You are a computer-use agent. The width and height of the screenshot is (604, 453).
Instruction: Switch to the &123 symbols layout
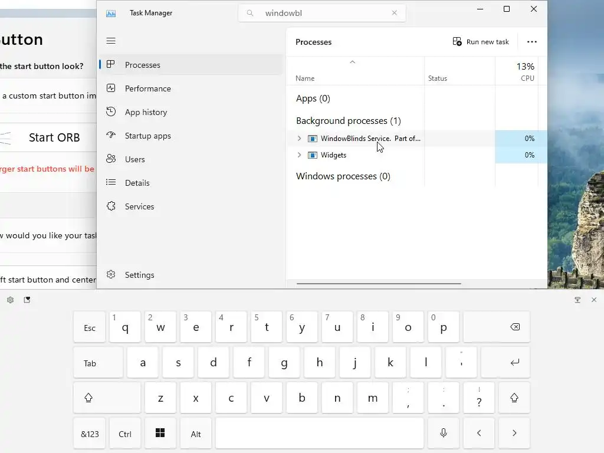click(90, 434)
